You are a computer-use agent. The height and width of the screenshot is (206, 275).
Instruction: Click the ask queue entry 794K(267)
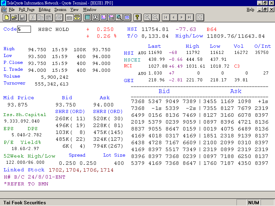click(108, 146)
